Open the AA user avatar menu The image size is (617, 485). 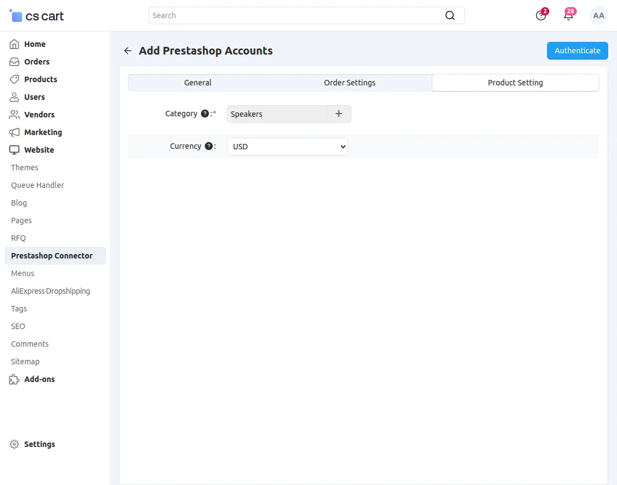[598, 15]
